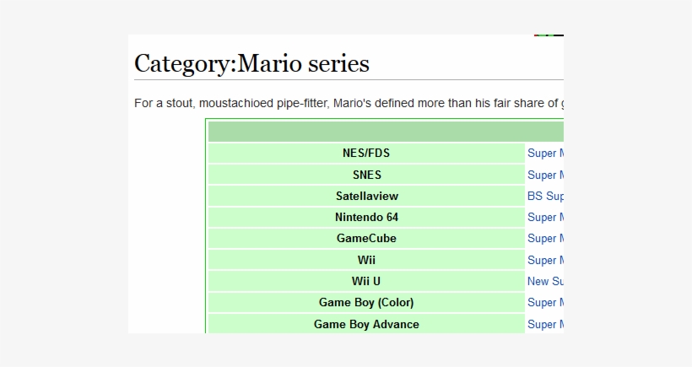Click the dark green table header bar
Image resolution: width=692 pixels, height=367 pixels.
click(x=385, y=132)
